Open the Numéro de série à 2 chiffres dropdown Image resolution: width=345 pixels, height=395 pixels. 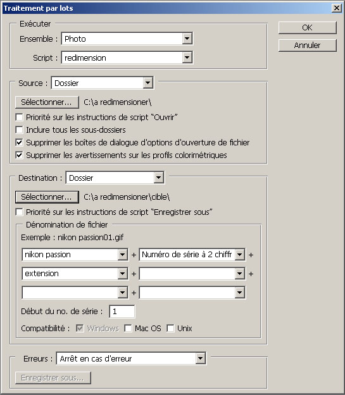point(192,255)
